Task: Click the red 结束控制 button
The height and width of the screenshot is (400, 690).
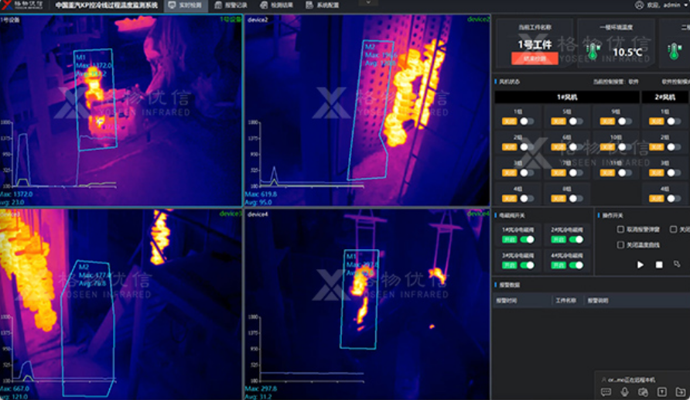Action: (x=535, y=58)
